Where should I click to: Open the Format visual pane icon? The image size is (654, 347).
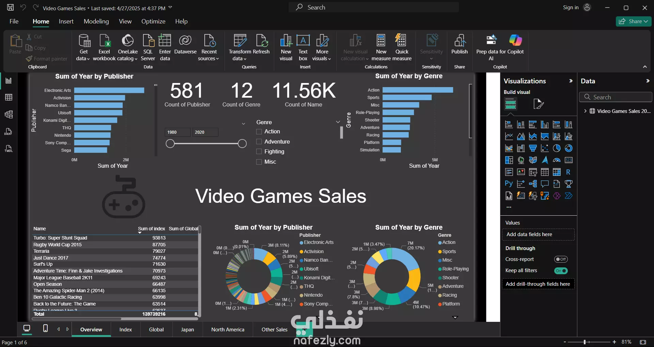tap(538, 104)
